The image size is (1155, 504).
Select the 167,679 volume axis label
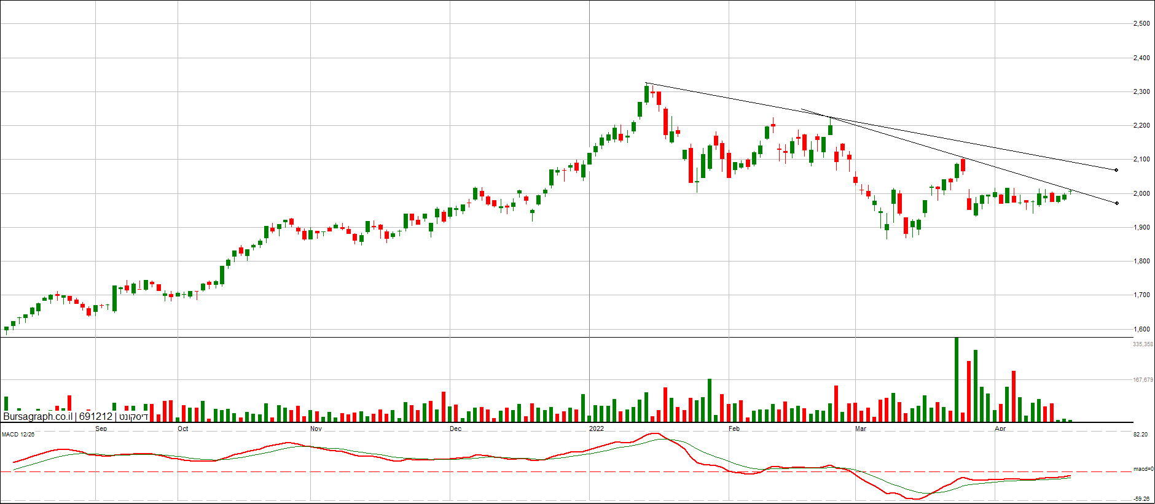pyautogui.click(x=1143, y=380)
